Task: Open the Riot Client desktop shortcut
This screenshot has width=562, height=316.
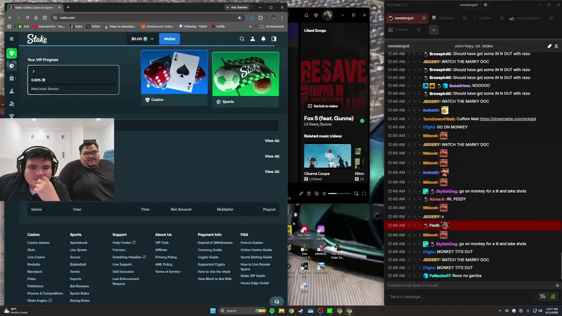Action: coord(304,231)
